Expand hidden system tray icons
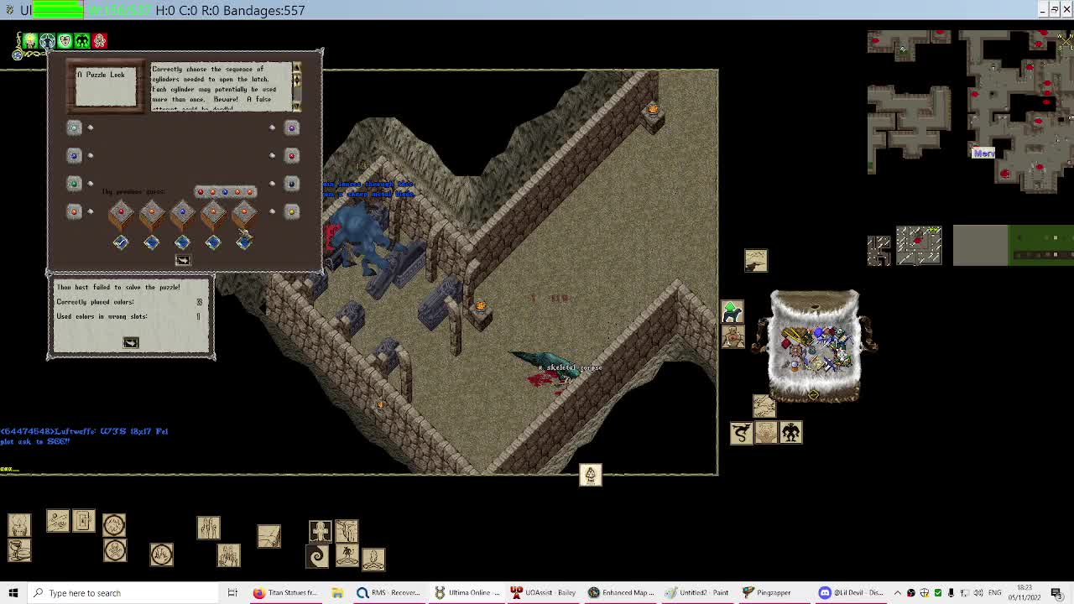1074x604 pixels. point(897,593)
